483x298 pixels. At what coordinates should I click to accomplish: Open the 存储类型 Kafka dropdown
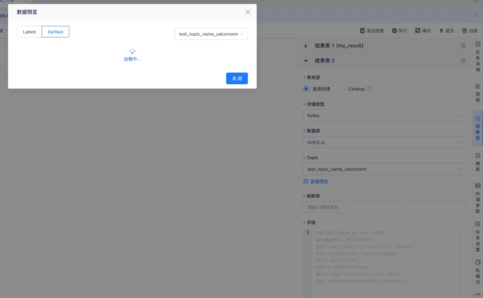click(x=385, y=115)
